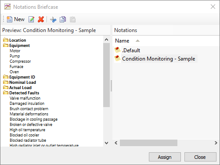The width and height of the screenshot is (220, 165).
Task: Close the Notations Briefcase window
Action: [x=213, y=7]
